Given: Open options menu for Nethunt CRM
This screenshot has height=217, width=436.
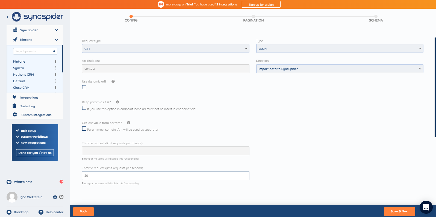Looking at the screenshot, I should [x=56, y=75].
